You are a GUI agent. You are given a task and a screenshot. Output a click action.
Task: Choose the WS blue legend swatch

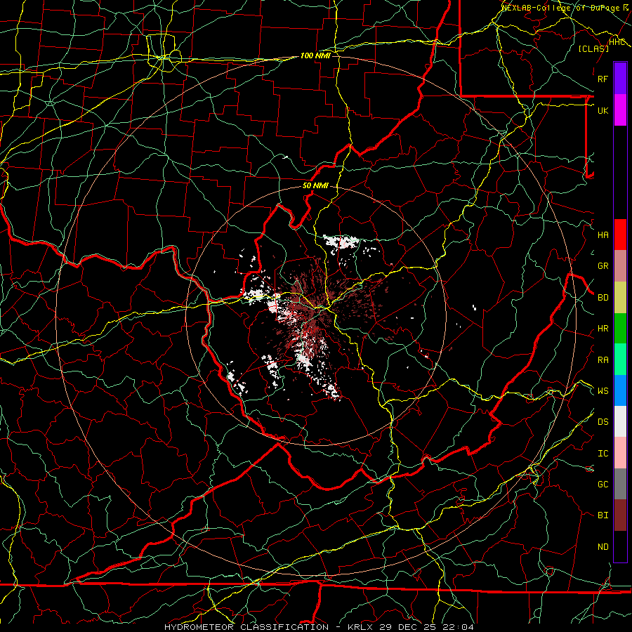(620, 390)
